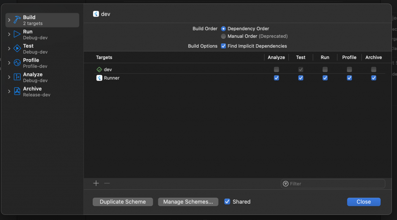Uncheck Runner's Analyze checkbox
Image resolution: width=397 pixels, height=220 pixels.
(276, 78)
